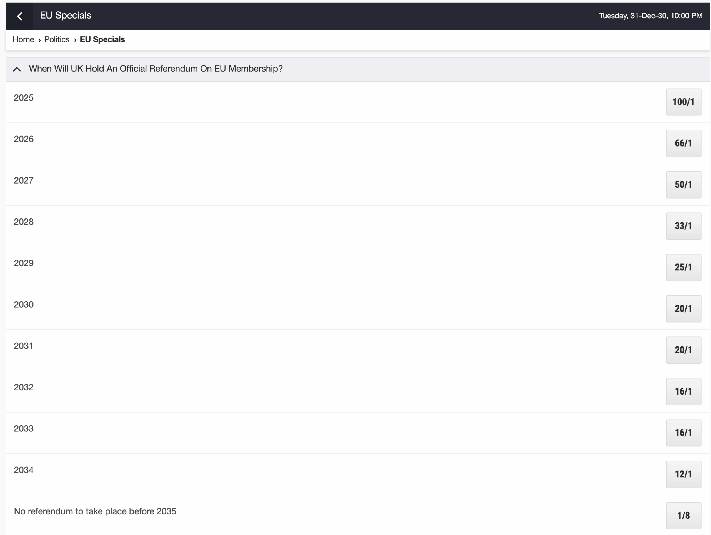The width and height of the screenshot is (711, 535).
Task: Click the EU Specials page title
Action: point(66,16)
